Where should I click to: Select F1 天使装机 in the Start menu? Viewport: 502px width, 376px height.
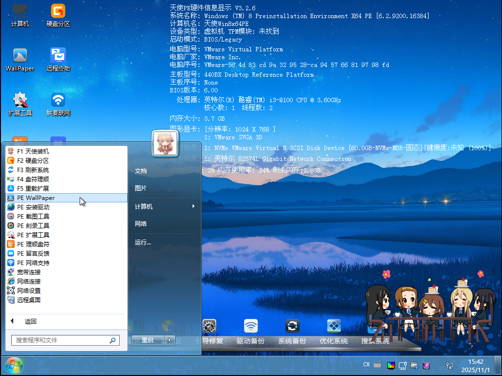point(33,152)
